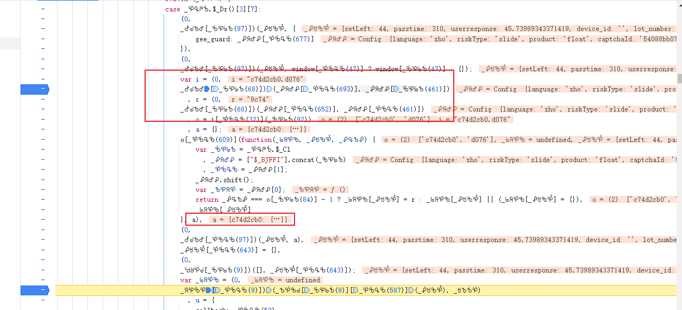
Task: Click the inline value r = "9c74"
Action: (x=251, y=100)
